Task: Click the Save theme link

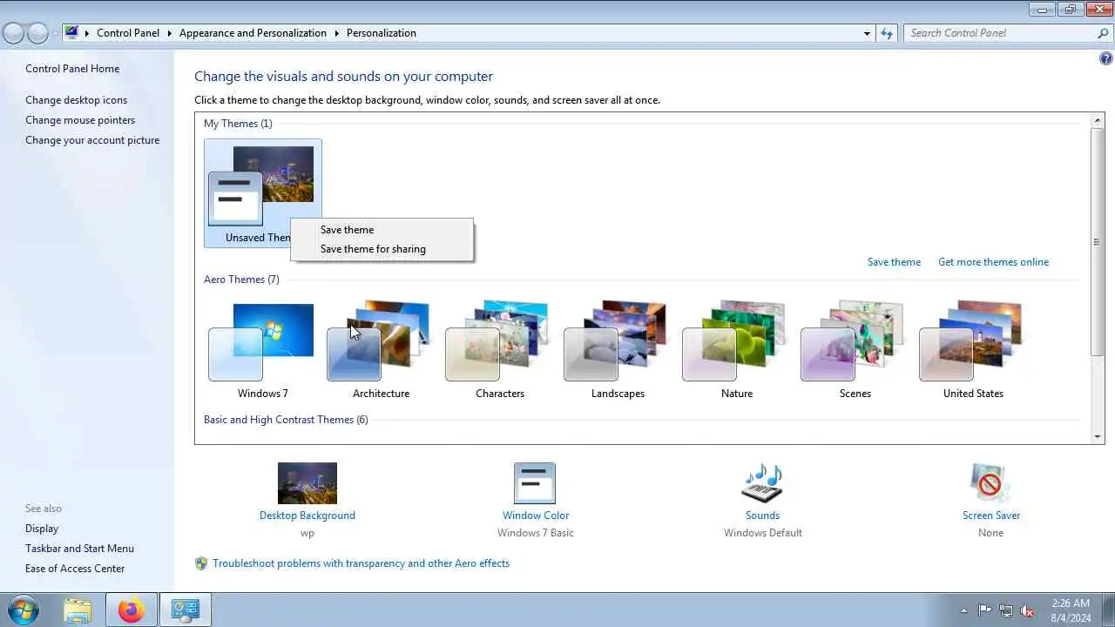Action: tap(894, 262)
